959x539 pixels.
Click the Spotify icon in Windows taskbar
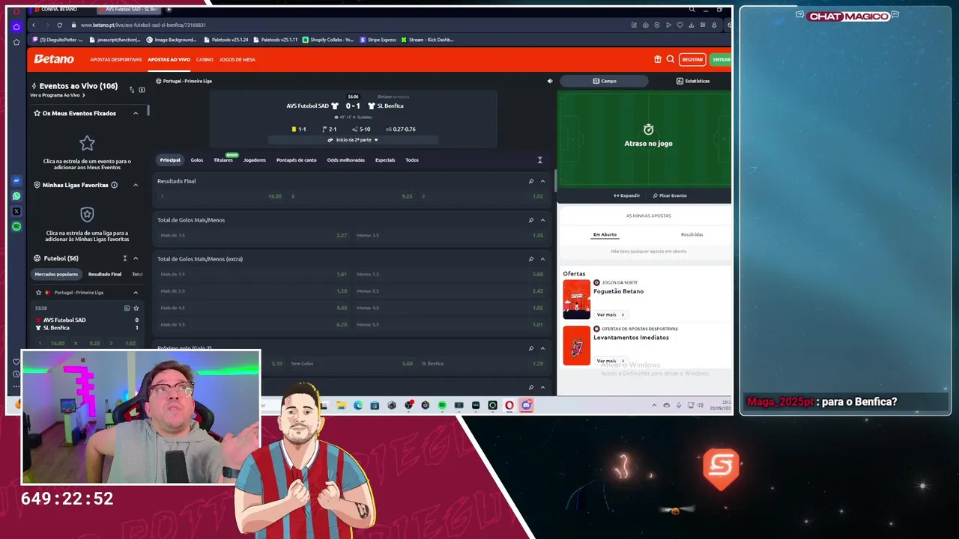coord(442,405)
